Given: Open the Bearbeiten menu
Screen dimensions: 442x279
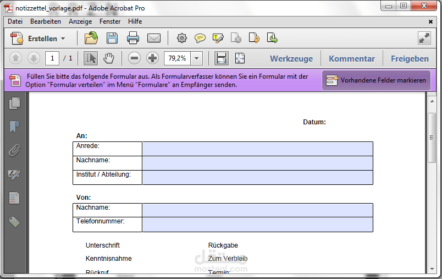Looking at the screenshot, I should (x=46, y=21).
